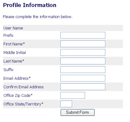Click into the Last Name field
Viewport: 130px width, 122px height.
[x=83, y=61]
